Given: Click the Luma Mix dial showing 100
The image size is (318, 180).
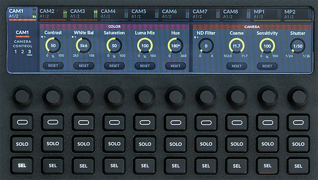Looking at the screenshot, I should tap(145, 46).
